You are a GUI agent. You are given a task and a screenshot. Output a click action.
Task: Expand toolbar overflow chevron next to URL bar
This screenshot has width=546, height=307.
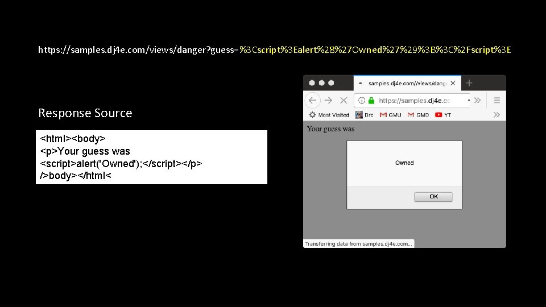click(x=477, y=100)
